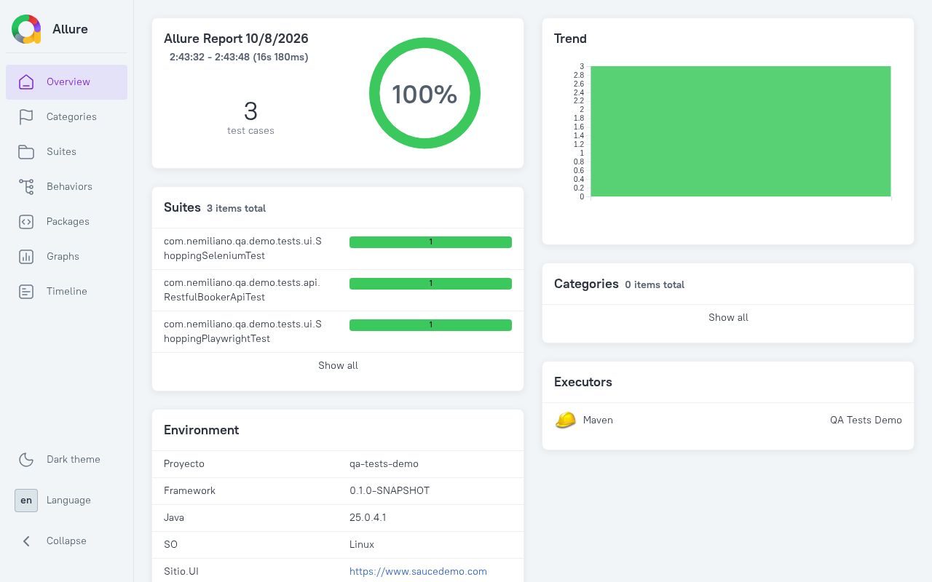Click the Allure logo icon
The height and width of the screenshot is (582, 932).
(26, 29)
